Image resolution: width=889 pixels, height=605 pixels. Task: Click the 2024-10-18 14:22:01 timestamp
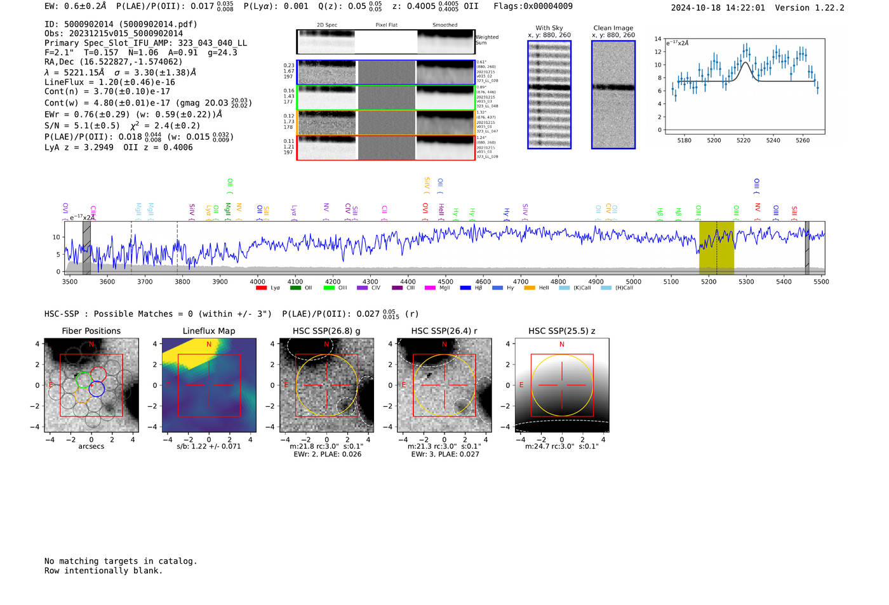click(x=718, y=8)
